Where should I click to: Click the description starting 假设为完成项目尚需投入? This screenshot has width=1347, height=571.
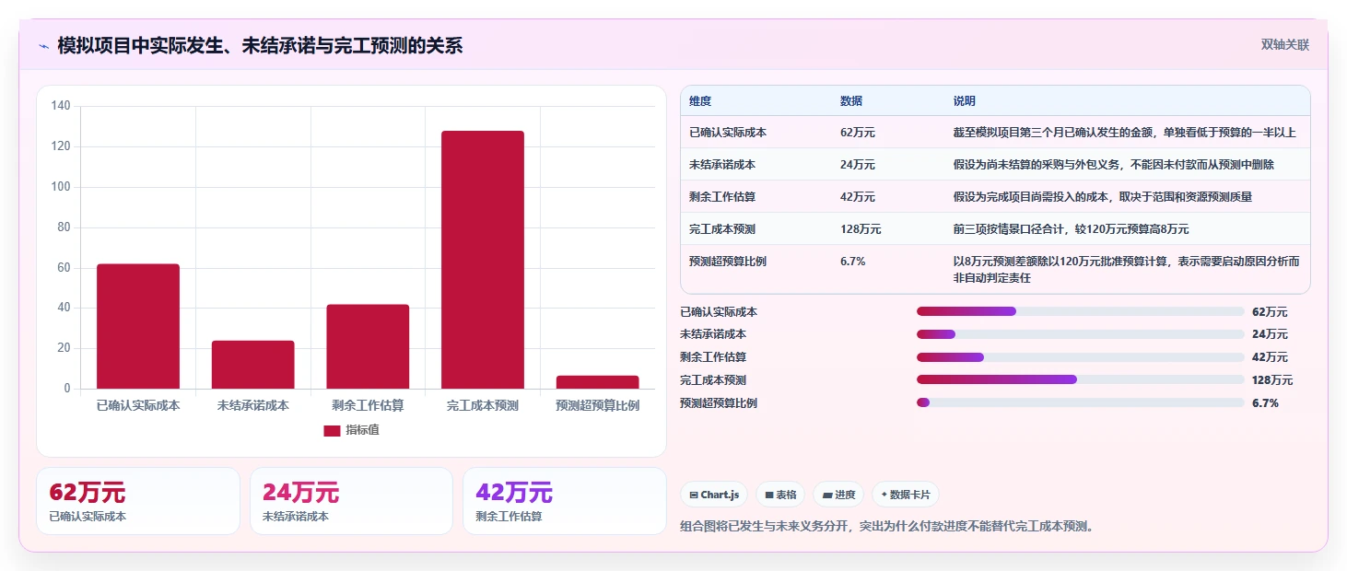[1103, 197]
